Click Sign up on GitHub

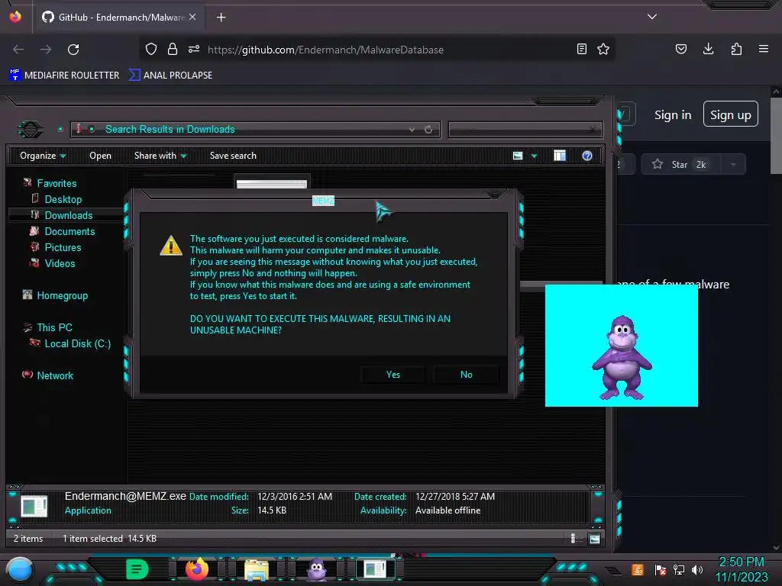pos(731,114)
